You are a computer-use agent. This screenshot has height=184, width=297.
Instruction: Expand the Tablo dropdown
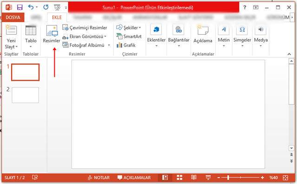coord(31,47)
